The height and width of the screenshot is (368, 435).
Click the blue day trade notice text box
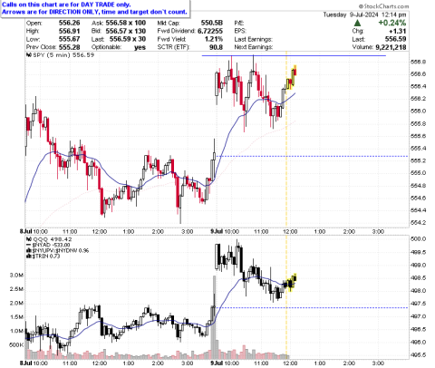[x=95, y=8]
